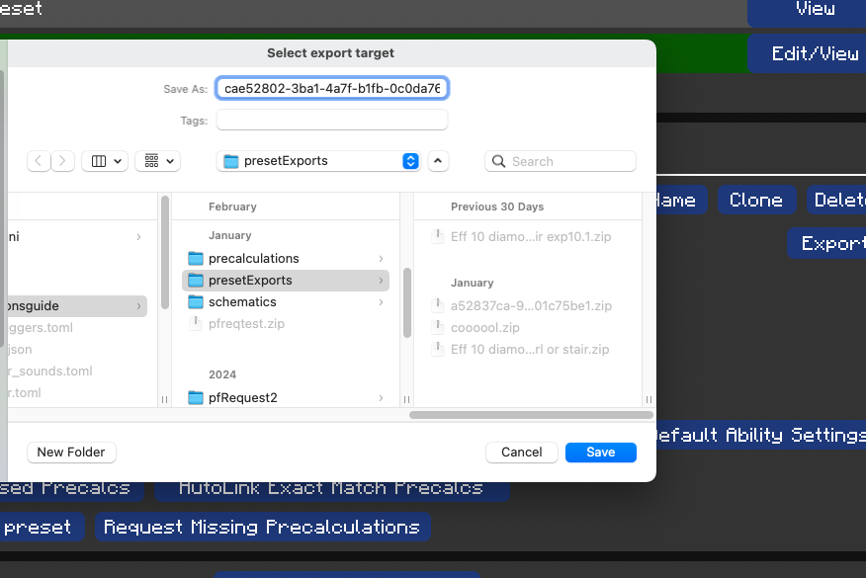Create a New Folder
Viewport: 866px width, 578px height.
pyautogui.click(x=71, y=452)
